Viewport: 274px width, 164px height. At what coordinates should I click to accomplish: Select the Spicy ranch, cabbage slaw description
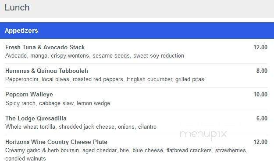tap(58, 103)
